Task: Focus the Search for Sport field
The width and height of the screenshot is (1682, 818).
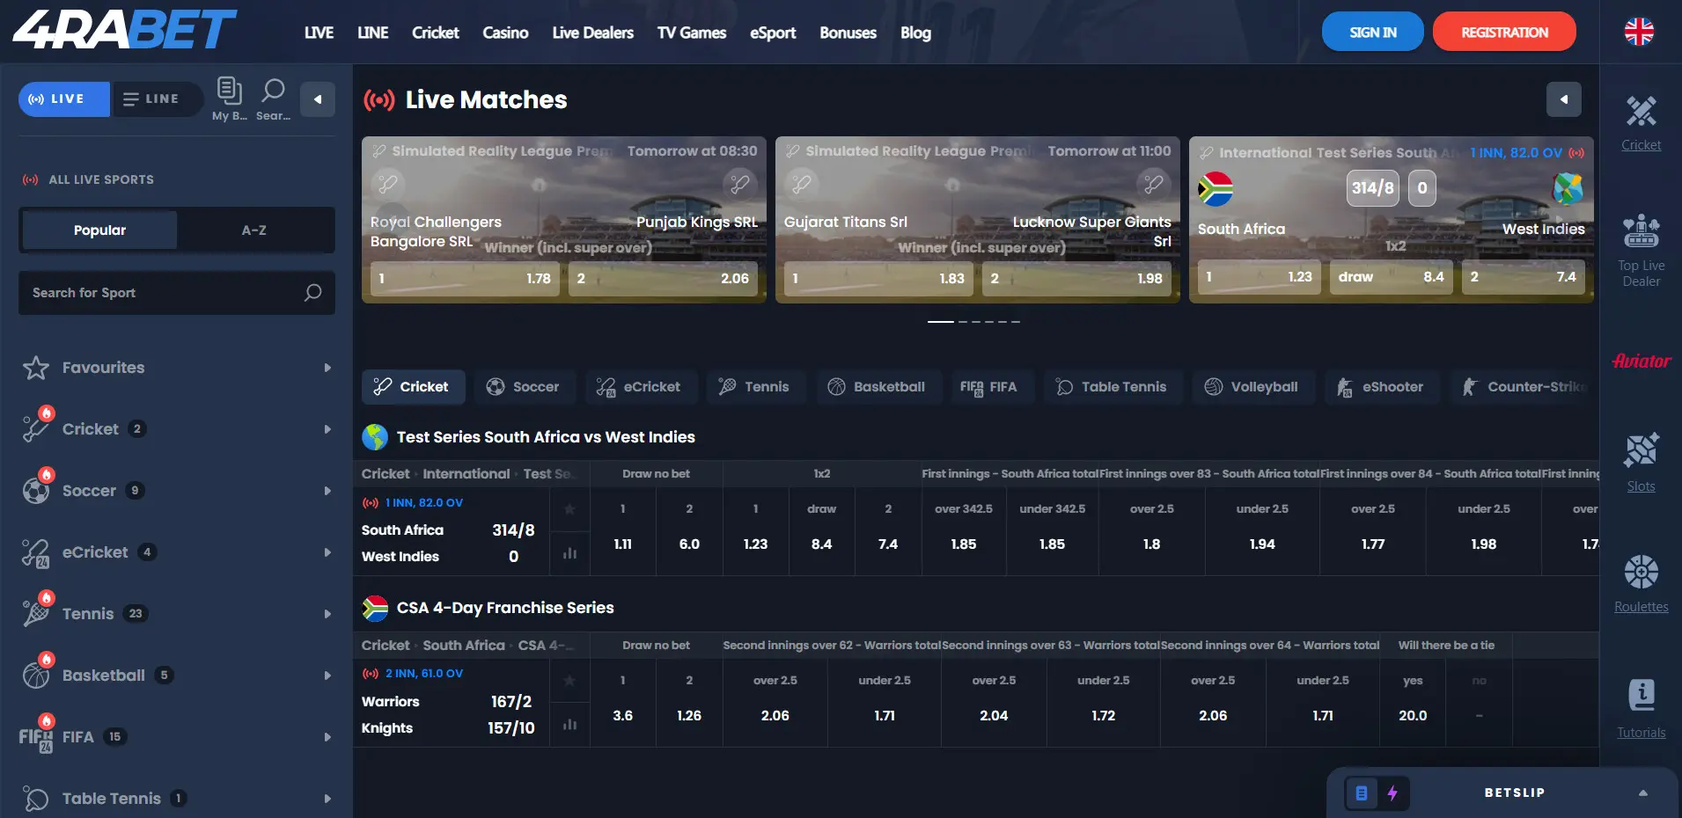Action: click(x=177, y=293)
